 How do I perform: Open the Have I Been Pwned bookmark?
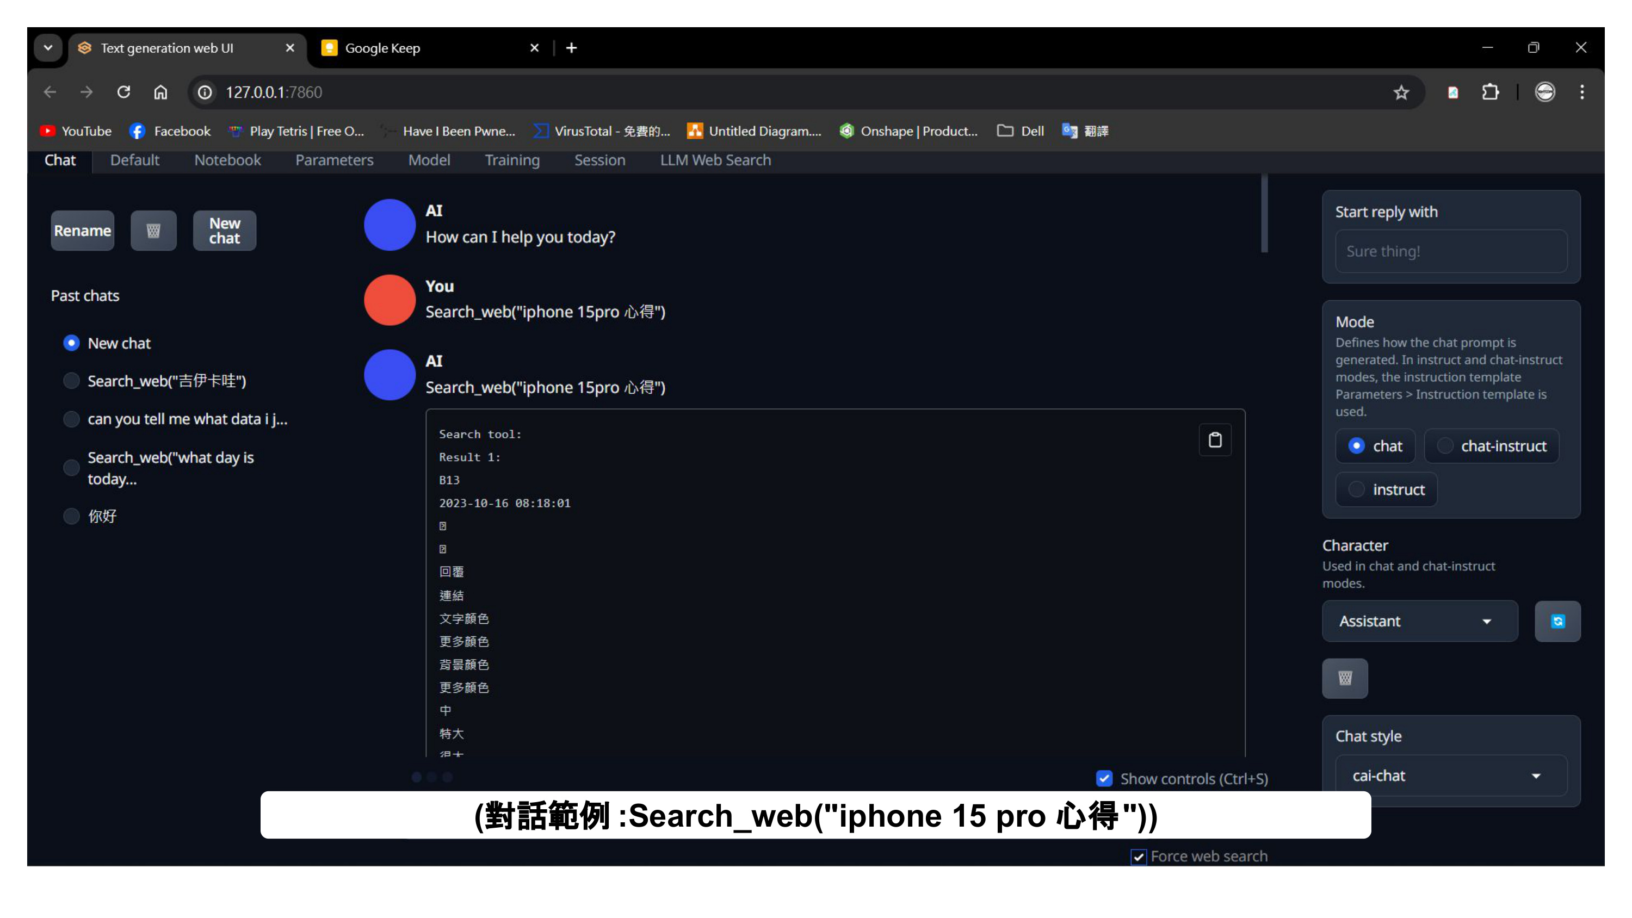[449, 131]
